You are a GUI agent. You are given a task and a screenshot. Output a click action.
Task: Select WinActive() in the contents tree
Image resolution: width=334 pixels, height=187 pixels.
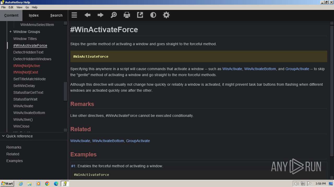[x=23, y=119]
